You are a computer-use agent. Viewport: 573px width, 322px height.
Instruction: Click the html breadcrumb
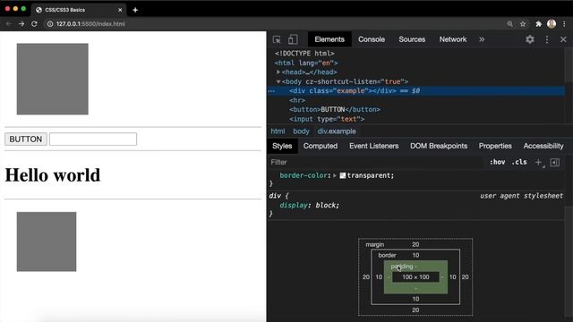[278, 131]
